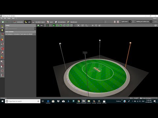Screen dimensions: 158x118
Task: Expand the small arrow beside layout selector
Action: (x=50, y=25)
